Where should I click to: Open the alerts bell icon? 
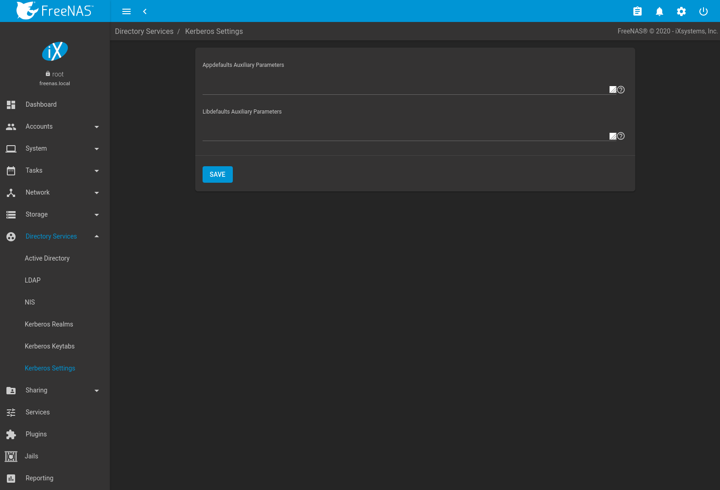(659, 11)
